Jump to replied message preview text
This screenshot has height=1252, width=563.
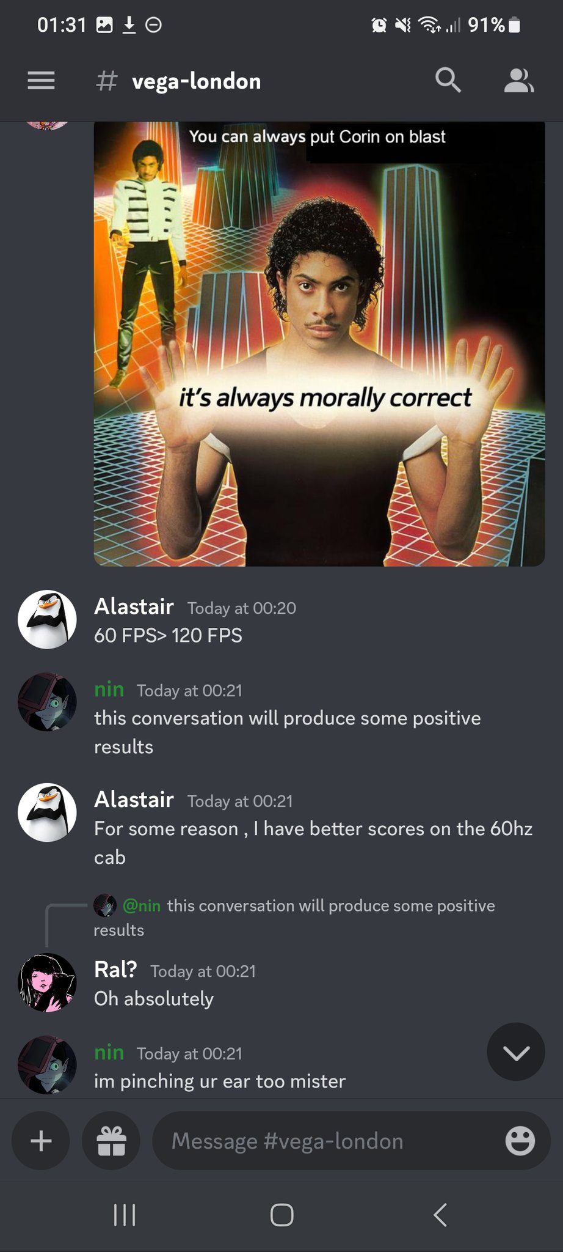coord(294,918)
